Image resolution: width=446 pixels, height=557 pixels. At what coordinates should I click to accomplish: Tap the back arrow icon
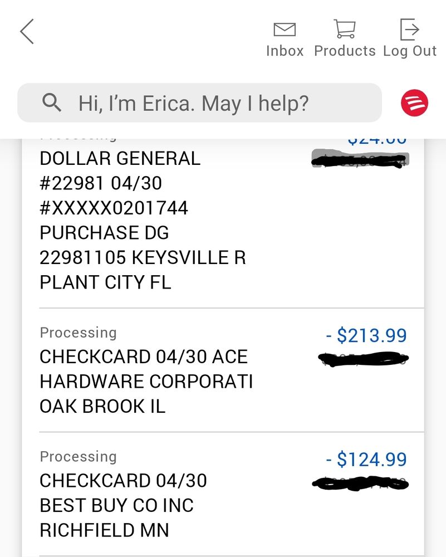(x=27, y=31)
